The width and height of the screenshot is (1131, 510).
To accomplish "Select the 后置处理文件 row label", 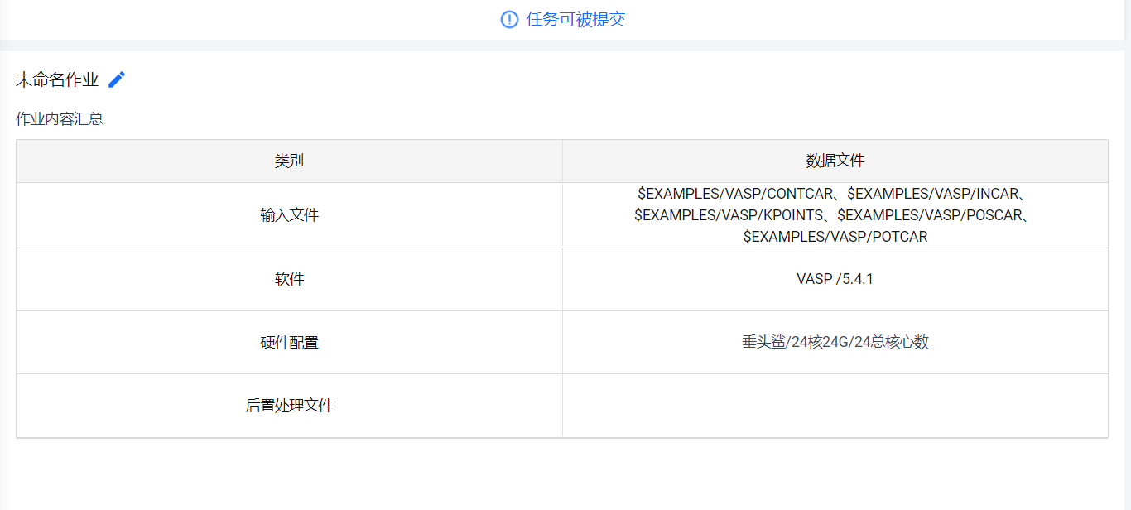I will [x=289, y=406].
